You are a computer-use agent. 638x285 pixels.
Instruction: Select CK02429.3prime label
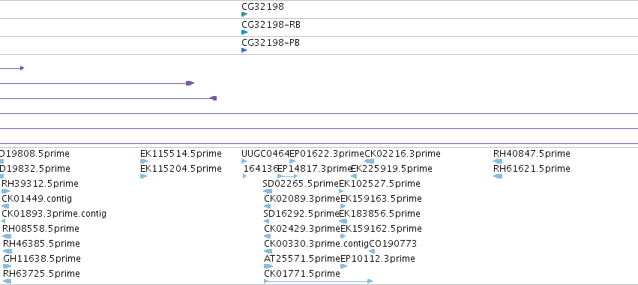click(302, 229)
